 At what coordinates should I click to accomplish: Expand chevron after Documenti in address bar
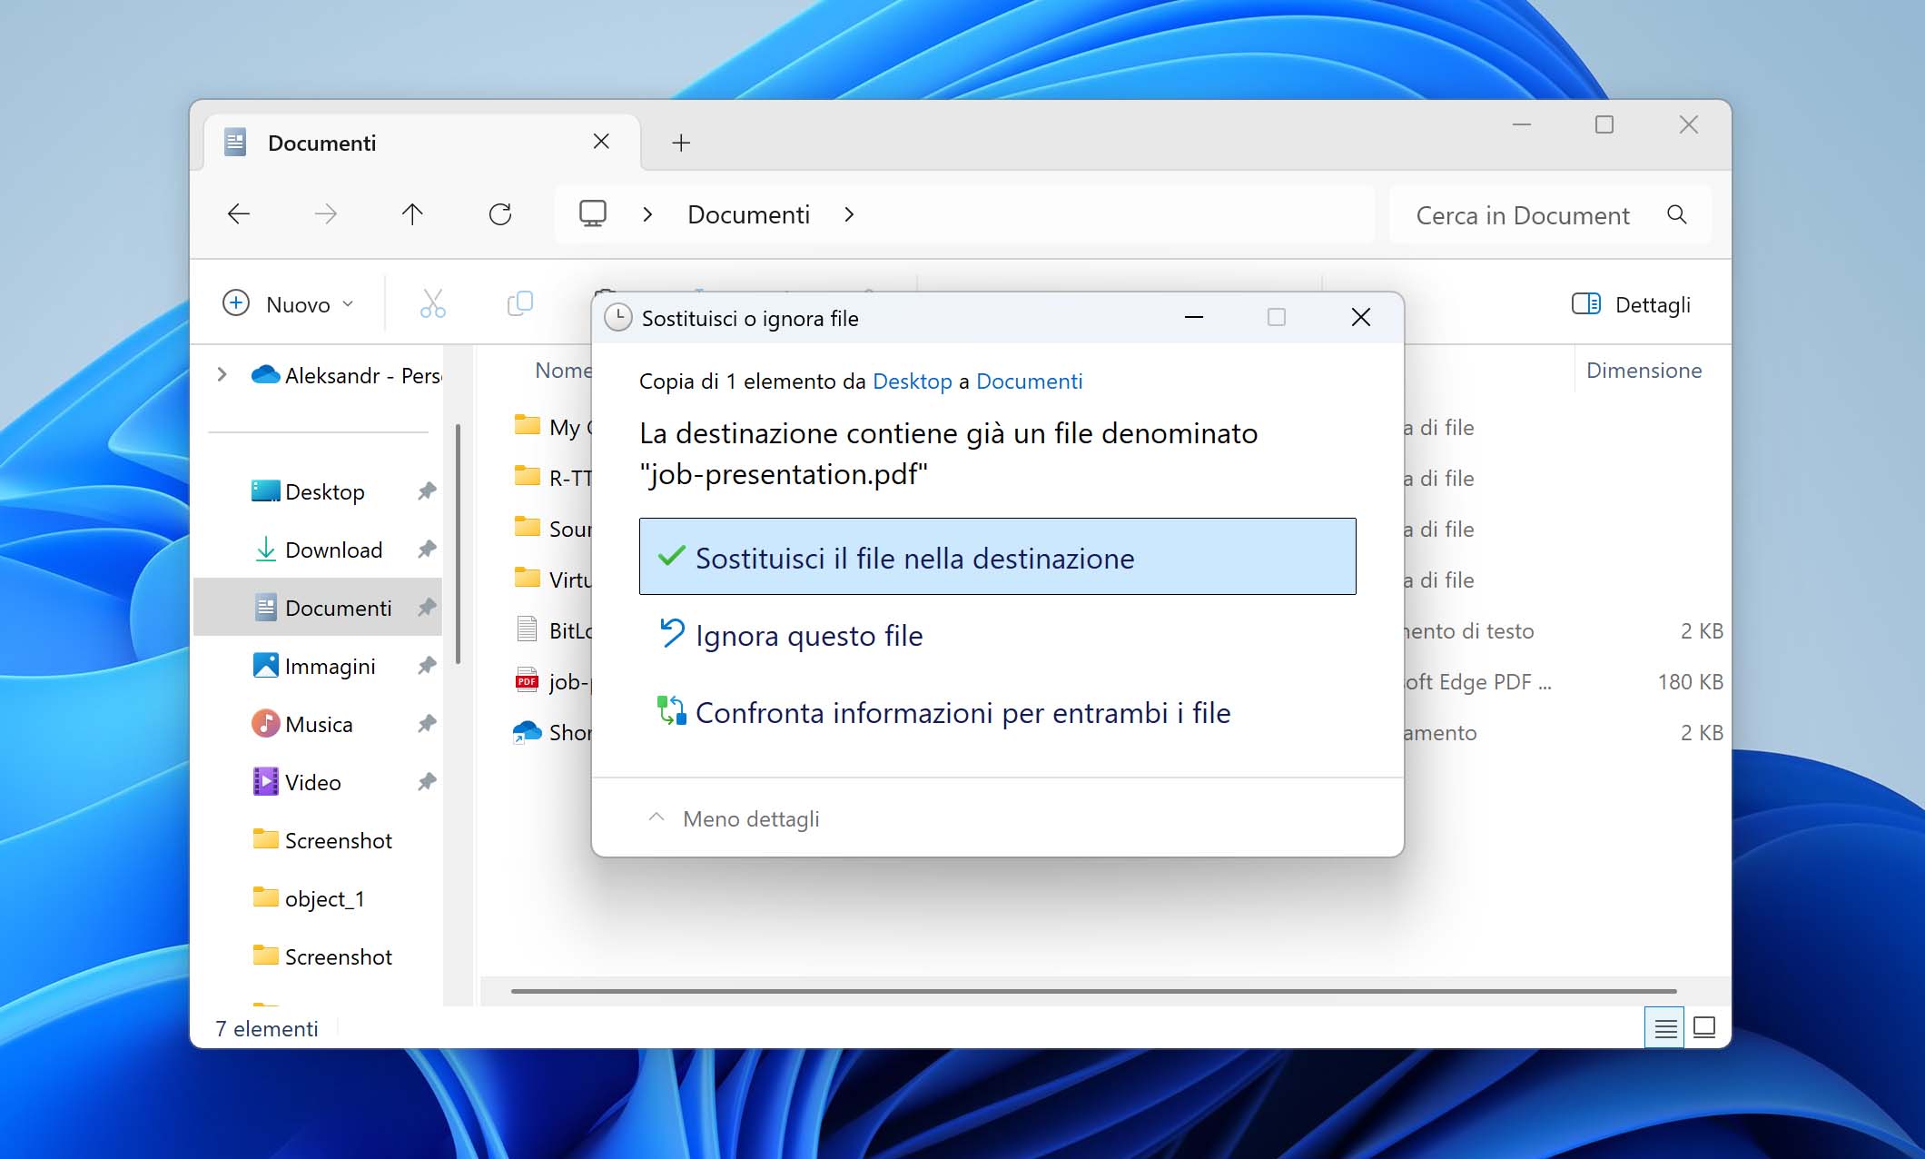pos(849,214)
